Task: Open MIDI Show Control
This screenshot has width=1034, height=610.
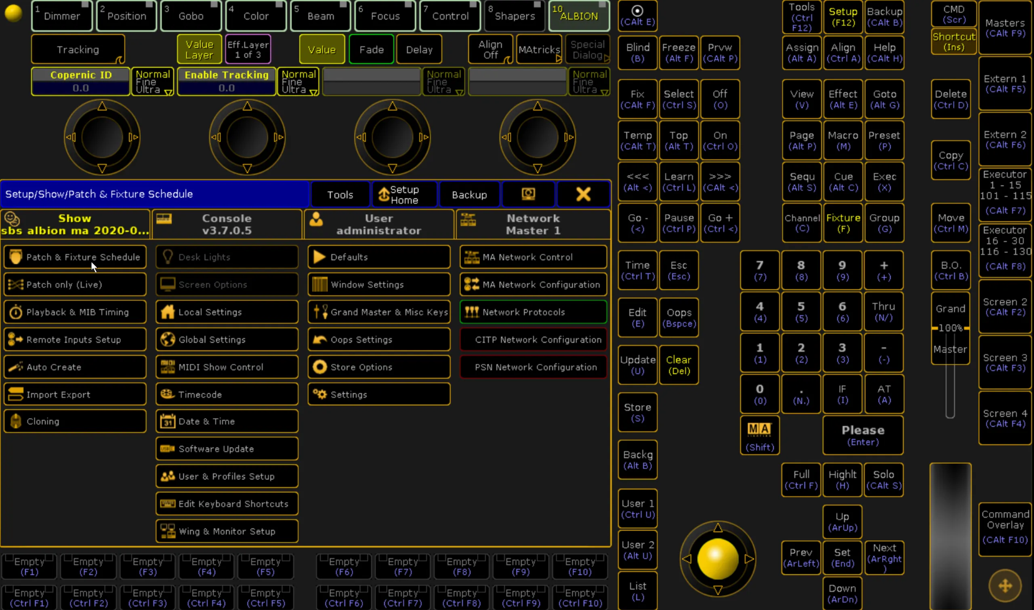Action: 227,367
